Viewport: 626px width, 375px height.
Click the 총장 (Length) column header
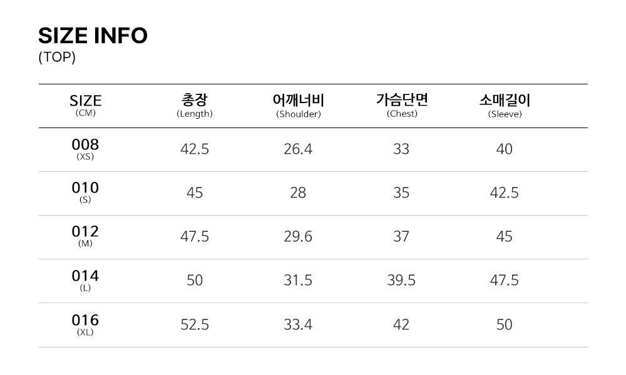195,104
